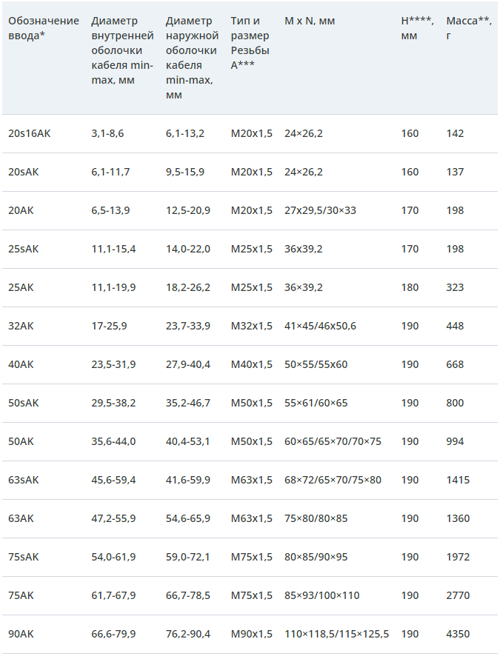This screenshot has width=500, height=659.
Task: Select the mass value 4350
Action: 458,634
